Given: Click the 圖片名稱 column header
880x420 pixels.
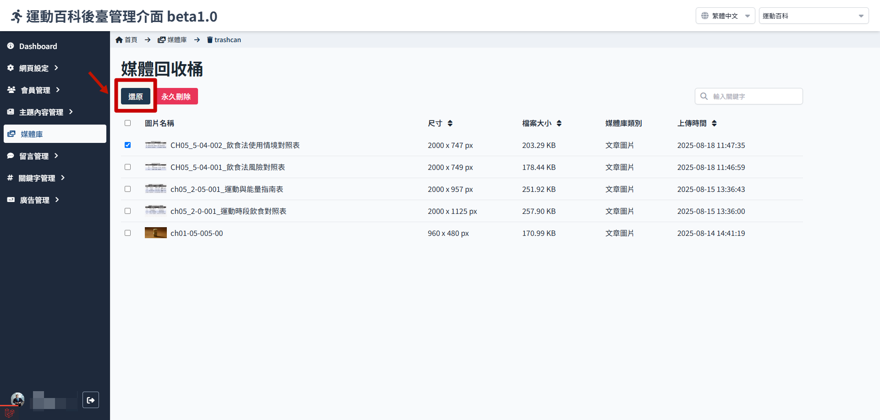Looking at the screenshot, I should (x=159, y=123).
